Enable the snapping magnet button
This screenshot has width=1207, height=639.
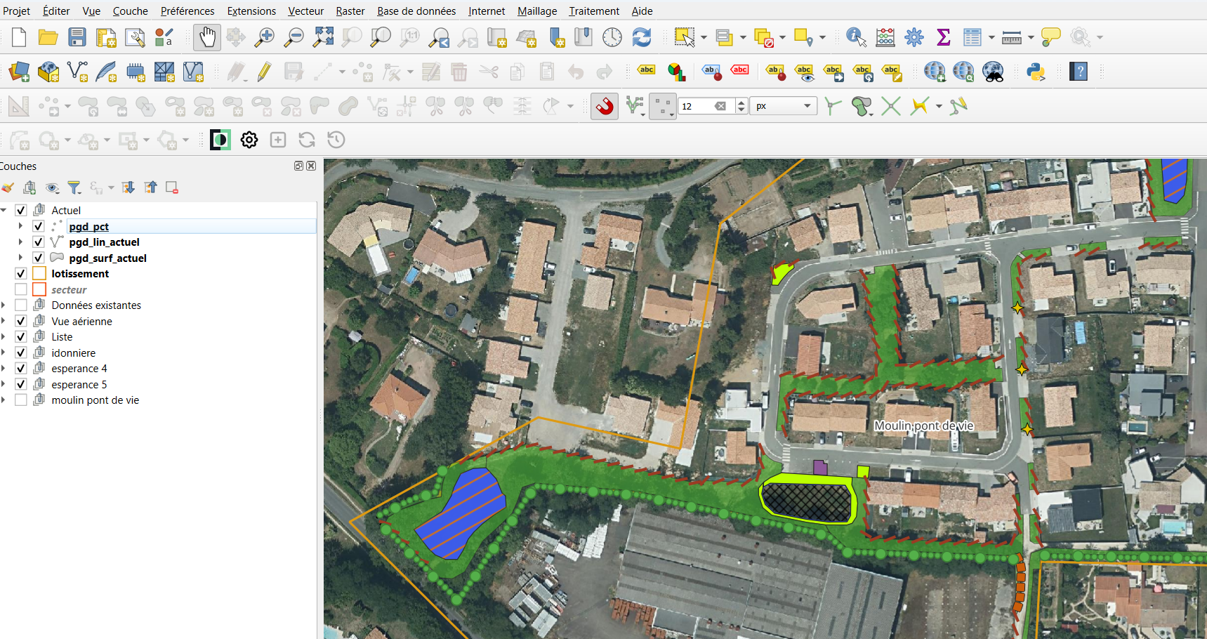click(x=605, y=106)
